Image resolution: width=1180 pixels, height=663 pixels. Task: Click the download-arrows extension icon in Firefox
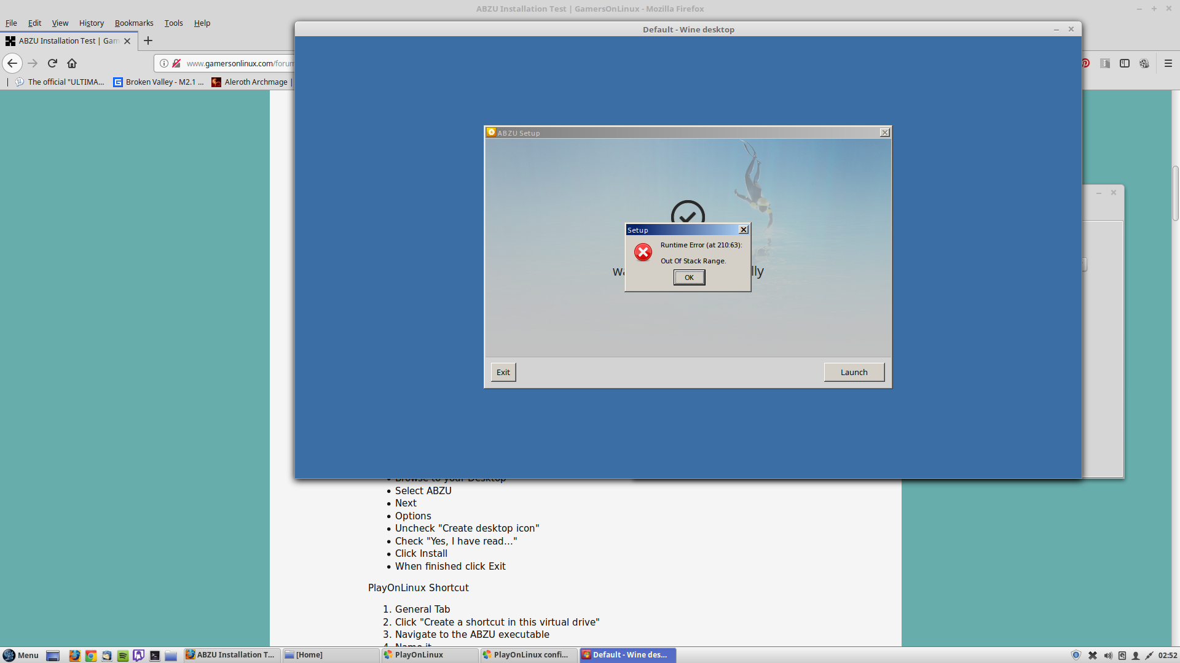[x=1105, y=63]
